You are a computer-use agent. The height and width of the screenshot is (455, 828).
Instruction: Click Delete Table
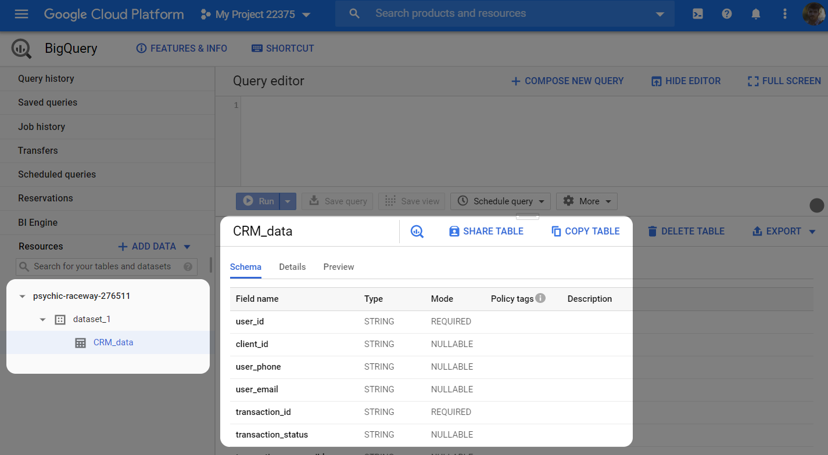click(686, 232)
